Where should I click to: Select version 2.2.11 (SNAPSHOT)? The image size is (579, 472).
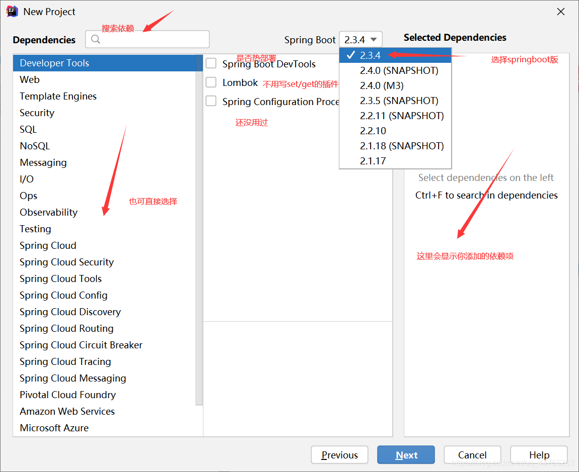[395, 116]
